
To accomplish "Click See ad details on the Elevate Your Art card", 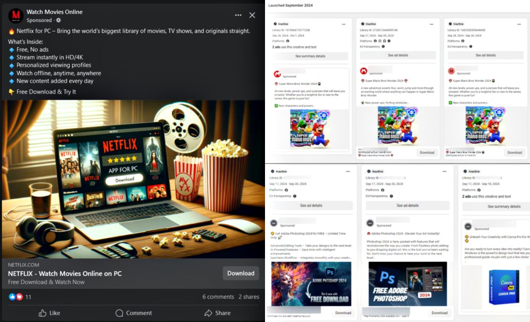I will 407,206.
